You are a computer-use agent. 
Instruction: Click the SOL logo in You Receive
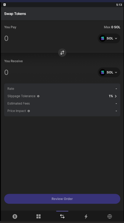pos(102,72)
